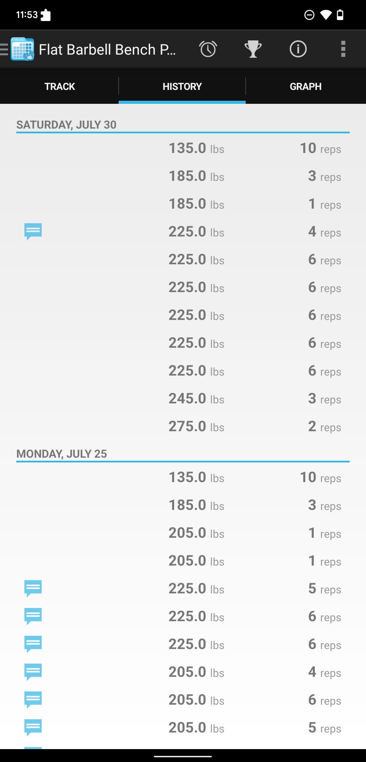Viewport: 366px width, 762px height.
Task: Open comment on July 25 205 lbs 6 reps
Action: tap(33, 700)
